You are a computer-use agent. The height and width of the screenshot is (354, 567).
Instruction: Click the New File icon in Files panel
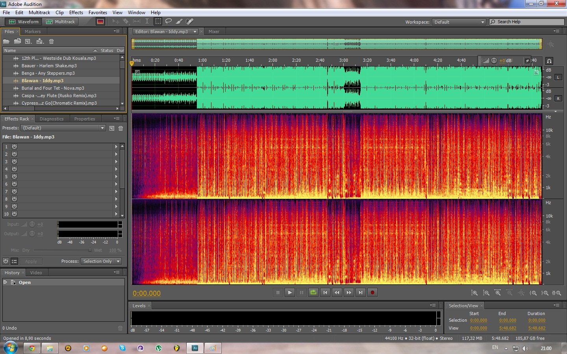tap(28, 41)
